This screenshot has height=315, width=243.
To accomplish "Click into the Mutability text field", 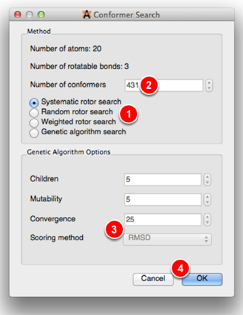I will tap(163, 200).
